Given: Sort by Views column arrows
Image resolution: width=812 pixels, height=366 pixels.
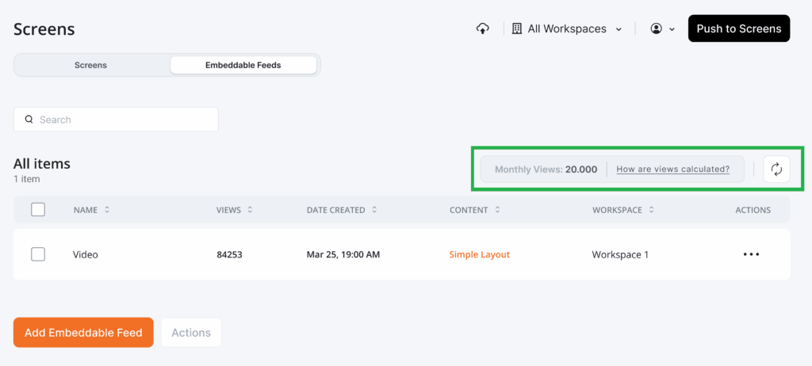Looking at the screenshot, I should pos(250,210).
